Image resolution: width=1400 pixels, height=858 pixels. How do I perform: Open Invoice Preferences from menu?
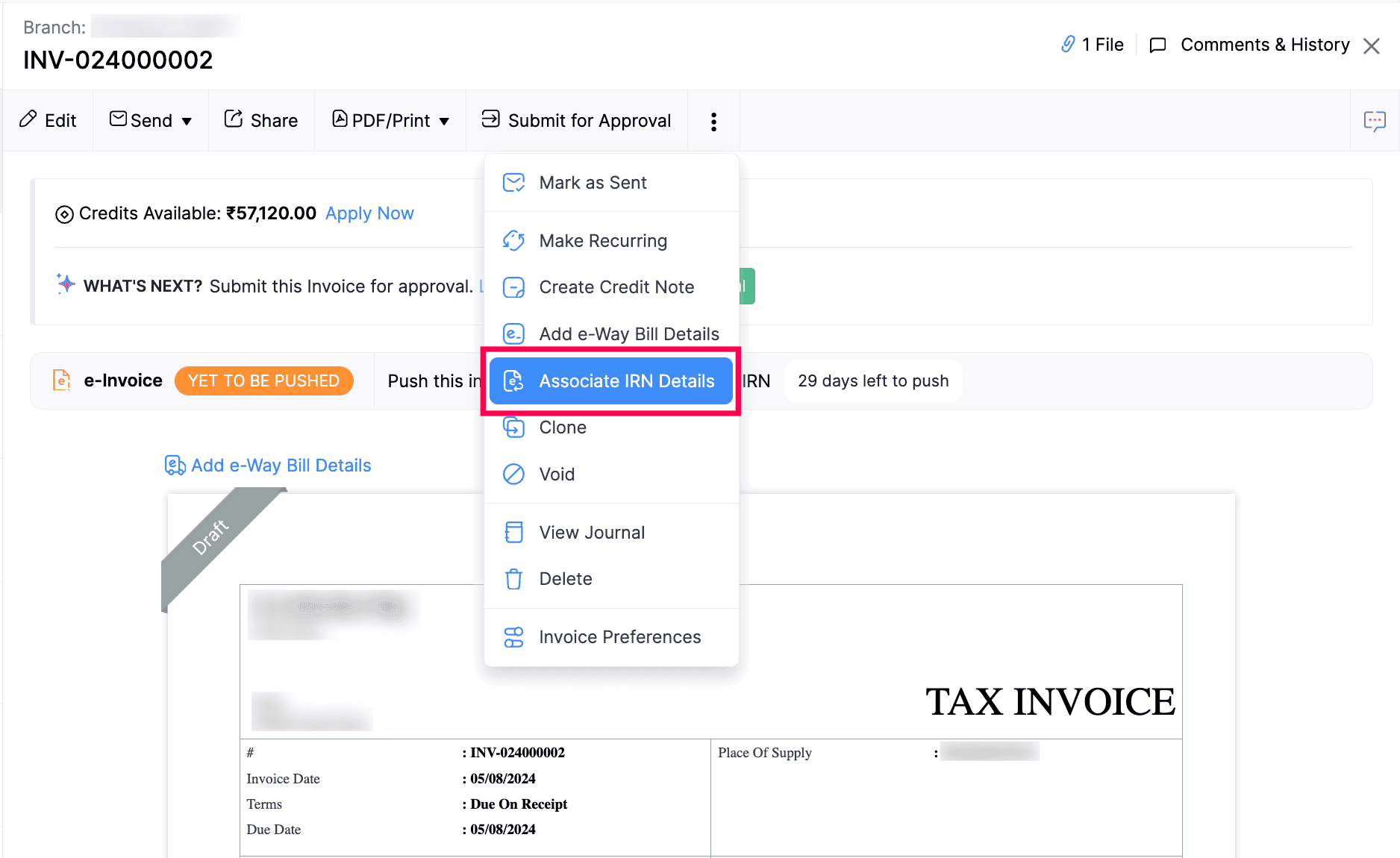coord(619,637)
